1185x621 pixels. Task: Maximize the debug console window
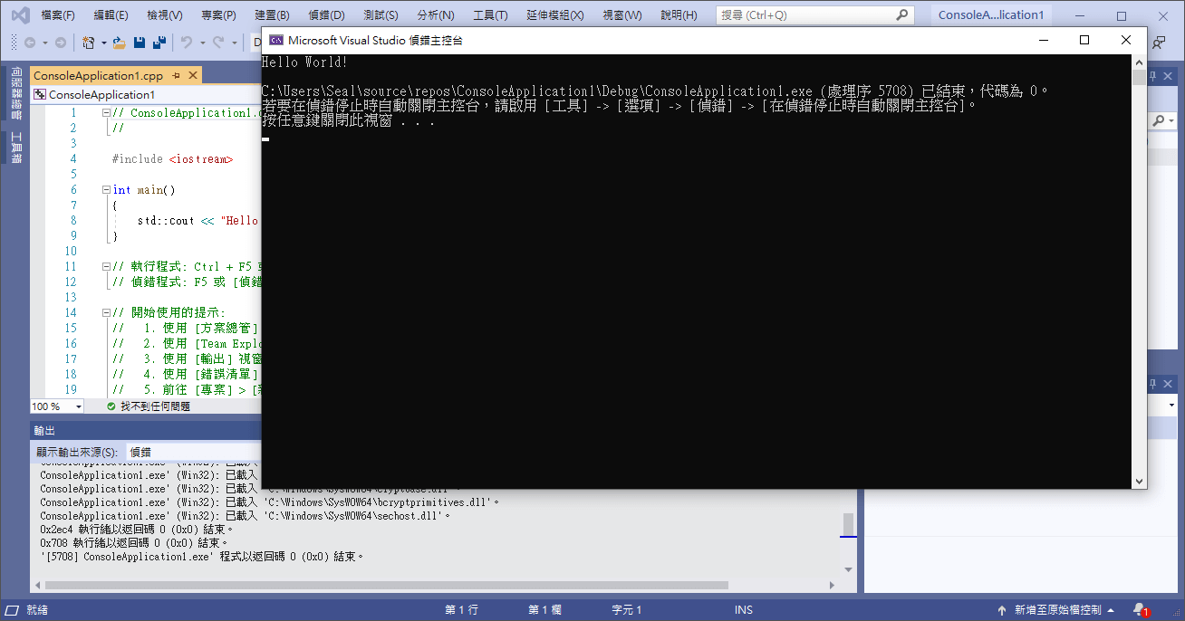click(x=1084, y=40)
